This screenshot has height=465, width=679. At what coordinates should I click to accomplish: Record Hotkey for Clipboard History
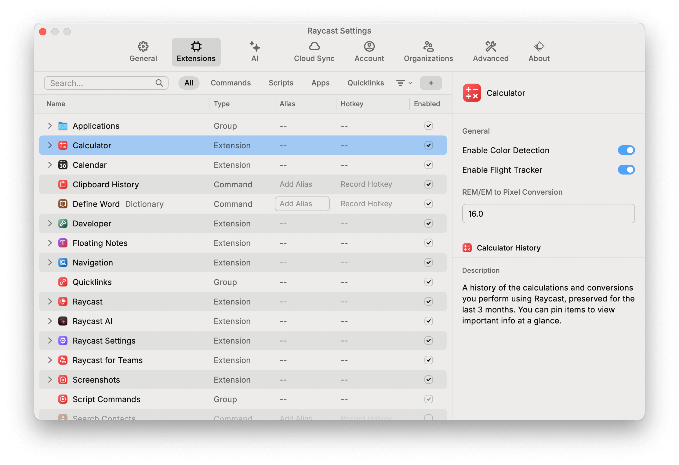click(x=366, y=184)
